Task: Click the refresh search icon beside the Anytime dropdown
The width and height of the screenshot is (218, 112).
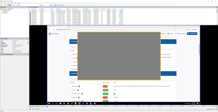Action: 51,5
